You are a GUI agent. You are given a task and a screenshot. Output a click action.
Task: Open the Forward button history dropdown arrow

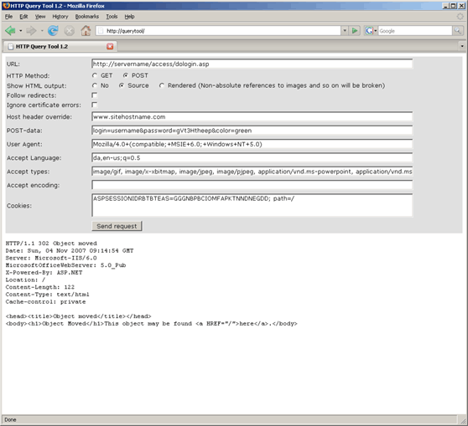pos(42,31)
